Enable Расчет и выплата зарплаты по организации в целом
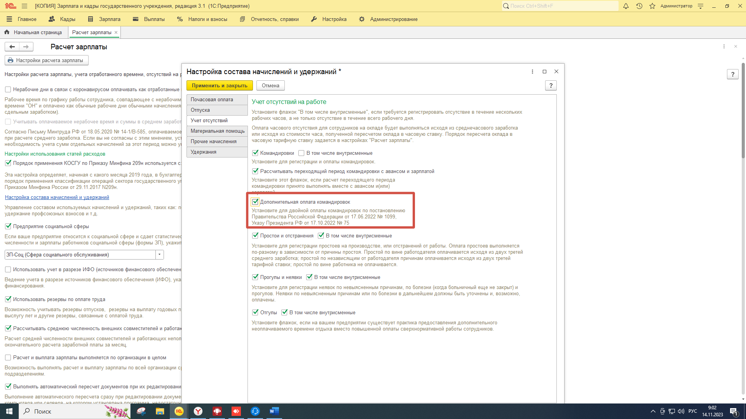This screenshot has width=746, height=419. point(8,357)
